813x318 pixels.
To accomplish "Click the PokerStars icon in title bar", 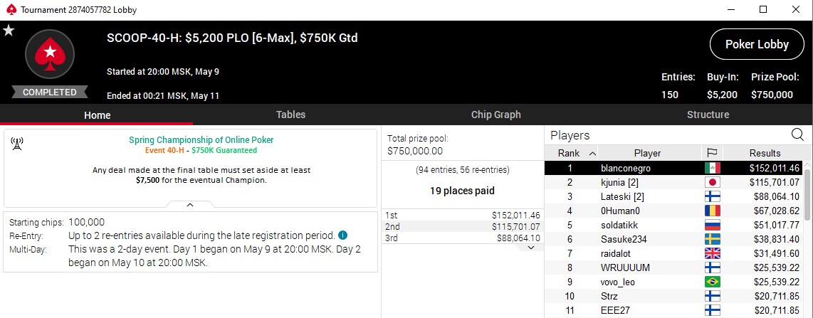I will tap(9, 10).
